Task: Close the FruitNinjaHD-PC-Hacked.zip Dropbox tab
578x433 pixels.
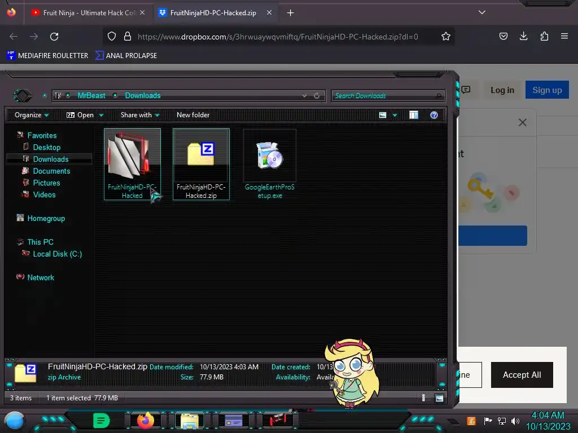Action: 269,12
